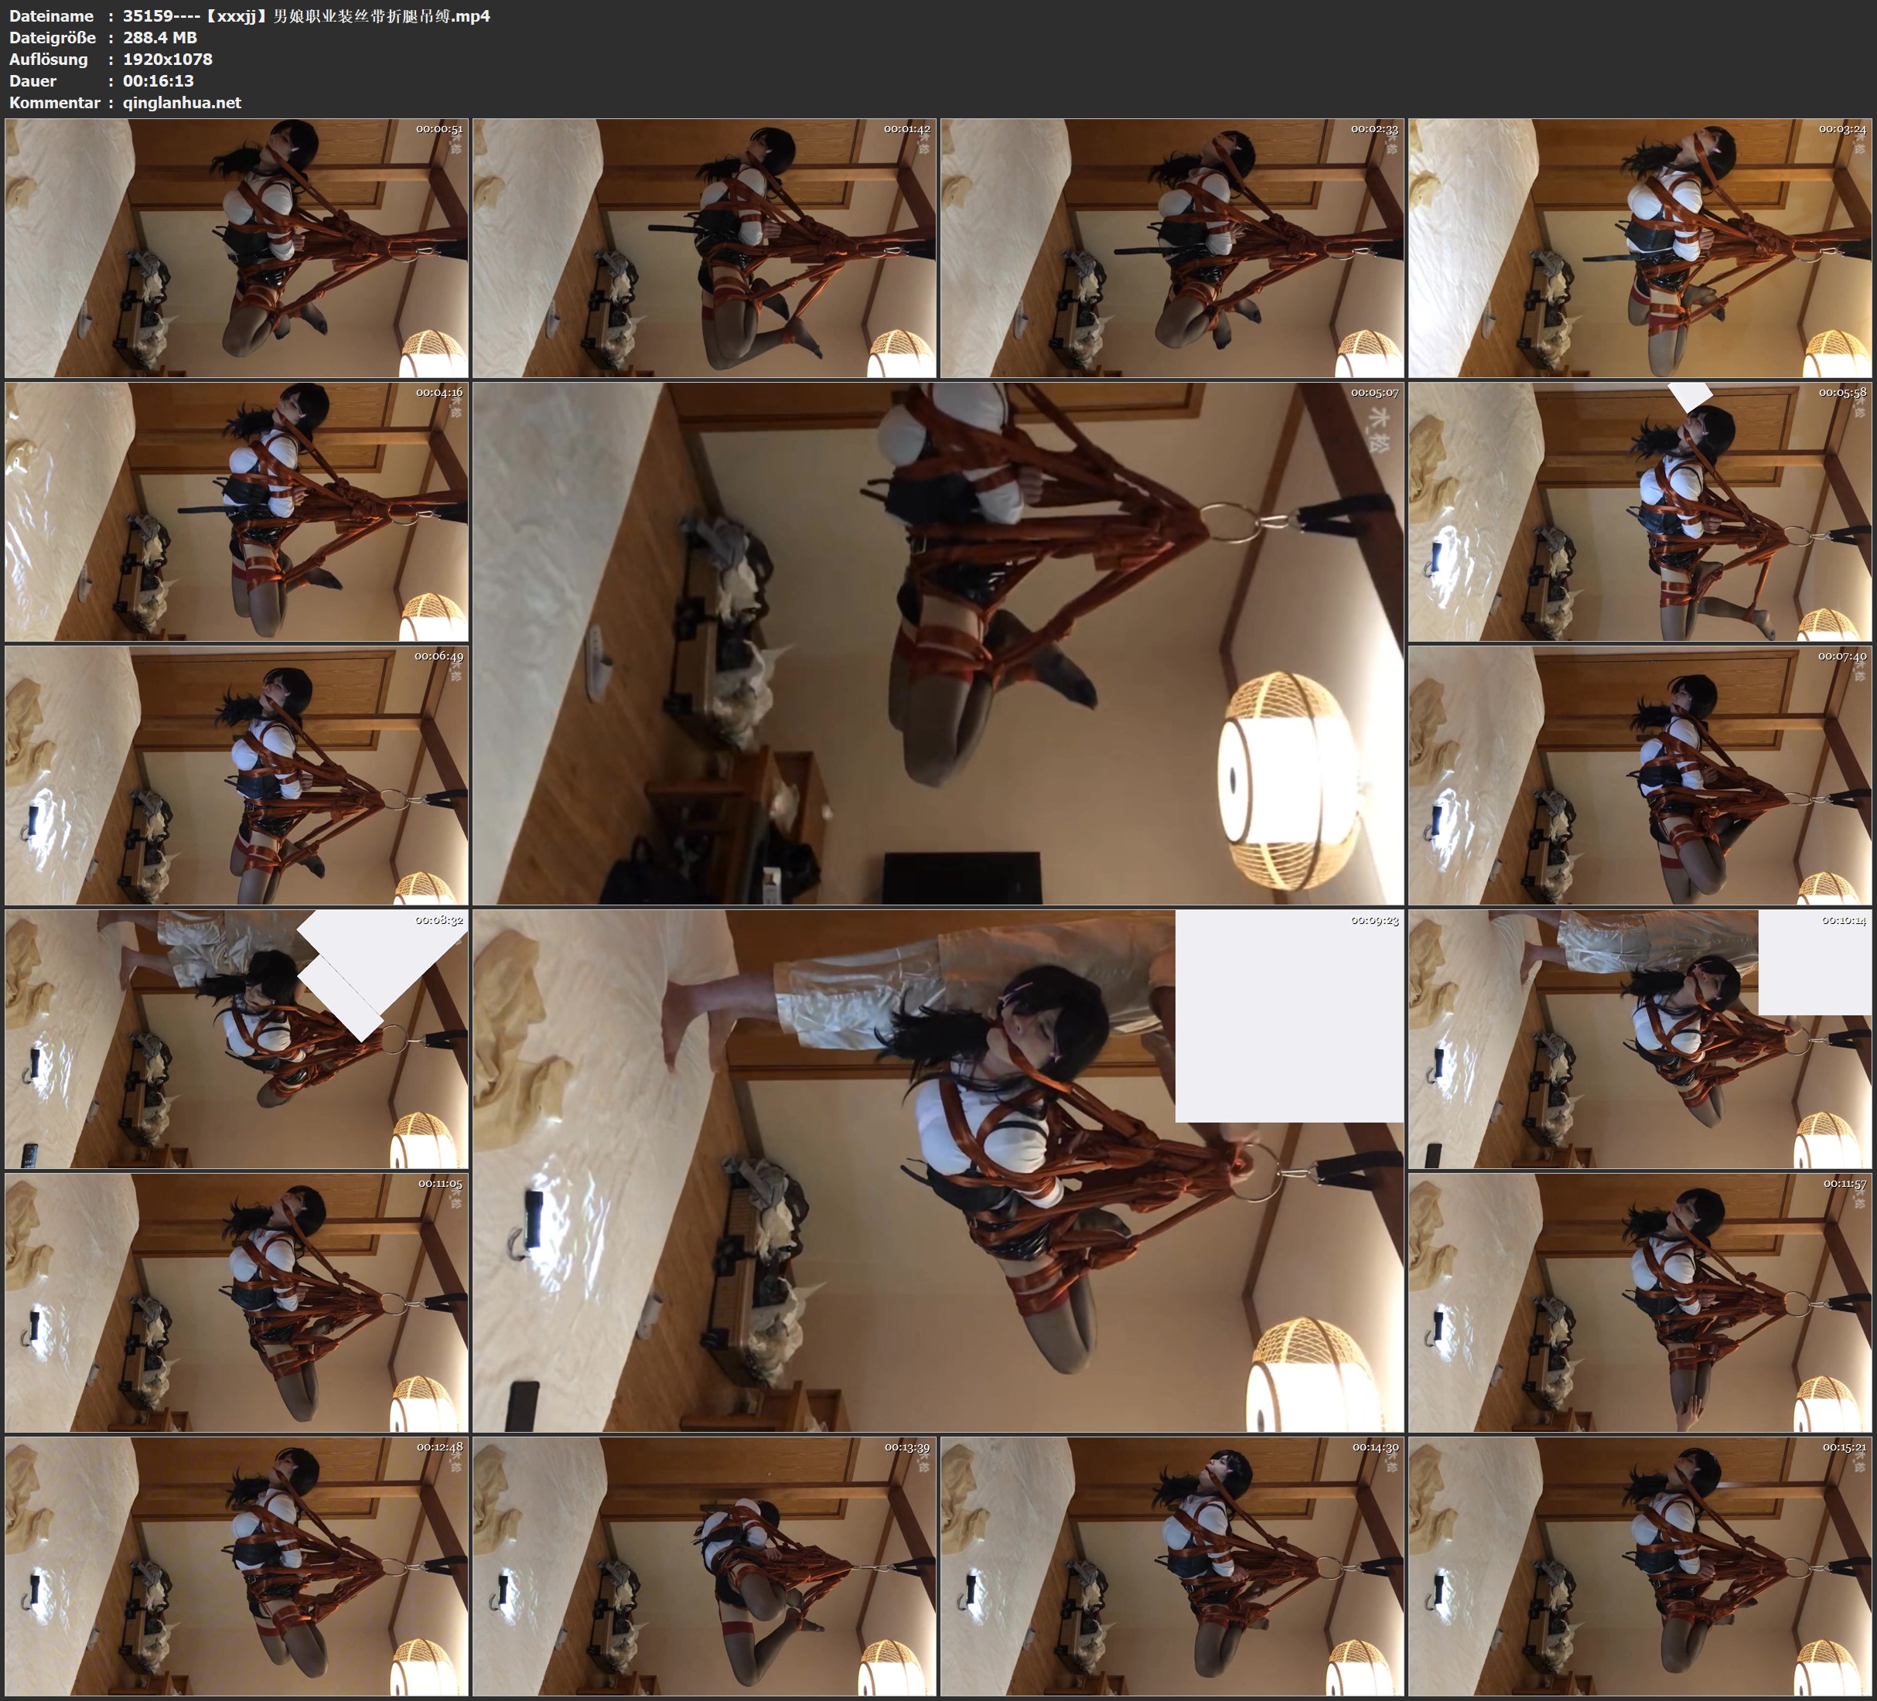This screenshot has height=1701, width=1877.
Task: Open the frame marked 00:11:05
Action: click(x=237, y=1303)
